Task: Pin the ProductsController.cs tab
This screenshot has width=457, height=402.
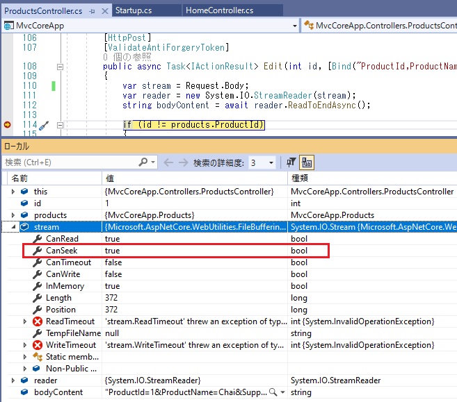Action: (90, 10)
